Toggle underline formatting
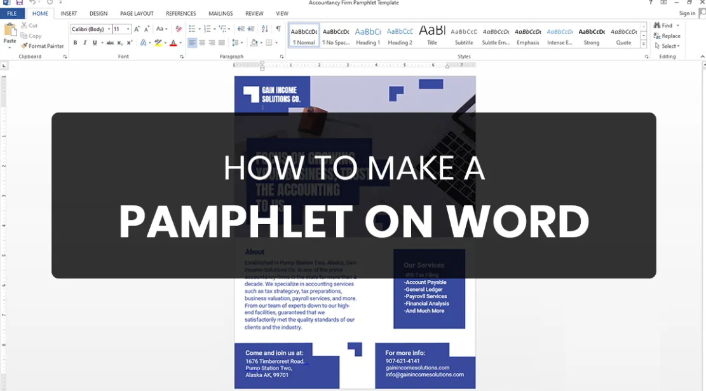 click(x=95, y=43)
